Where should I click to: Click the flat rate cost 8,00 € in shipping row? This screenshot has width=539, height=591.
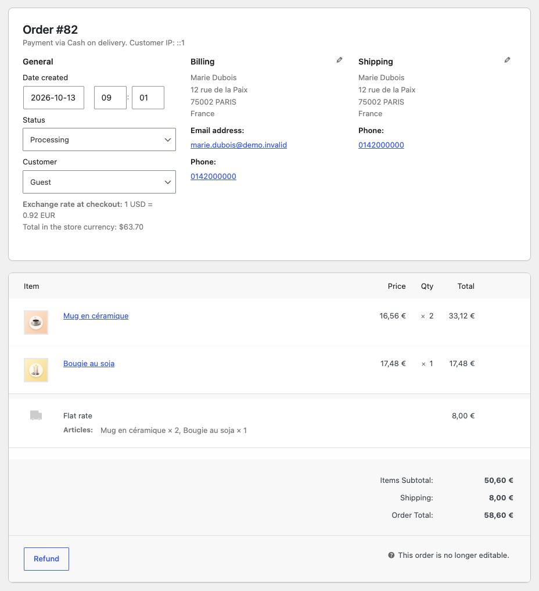click(463, 416)
